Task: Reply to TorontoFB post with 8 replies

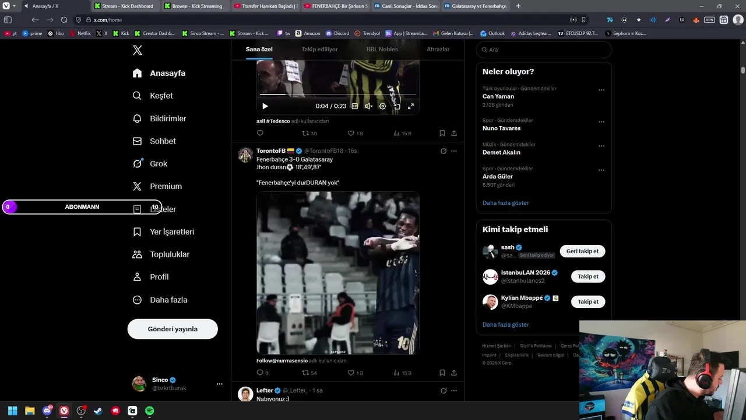Action: [x=262, y=373]
